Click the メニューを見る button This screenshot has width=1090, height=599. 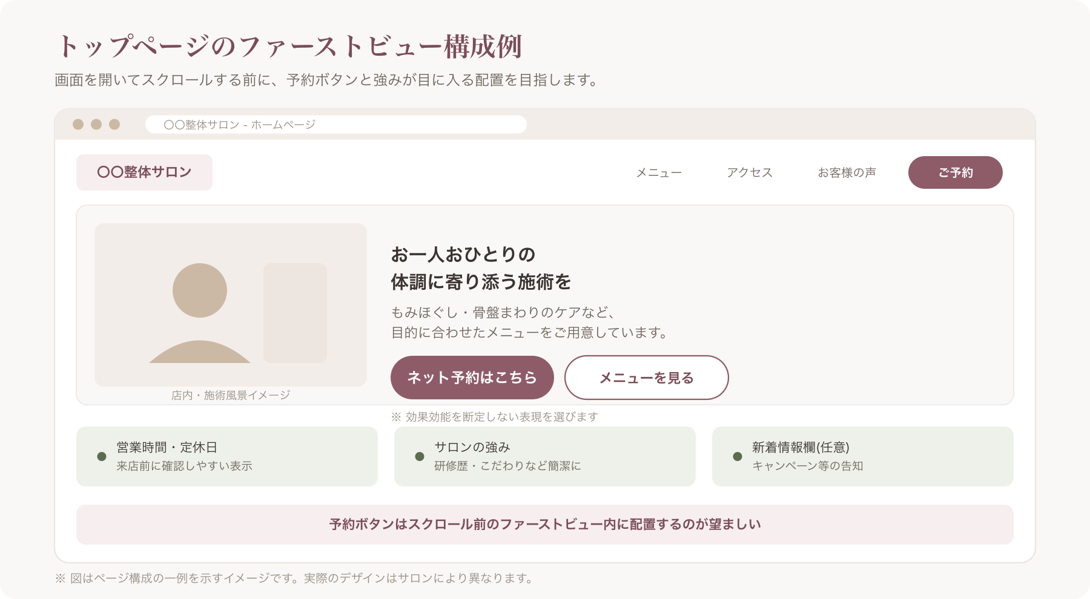[x=646, y=378]
